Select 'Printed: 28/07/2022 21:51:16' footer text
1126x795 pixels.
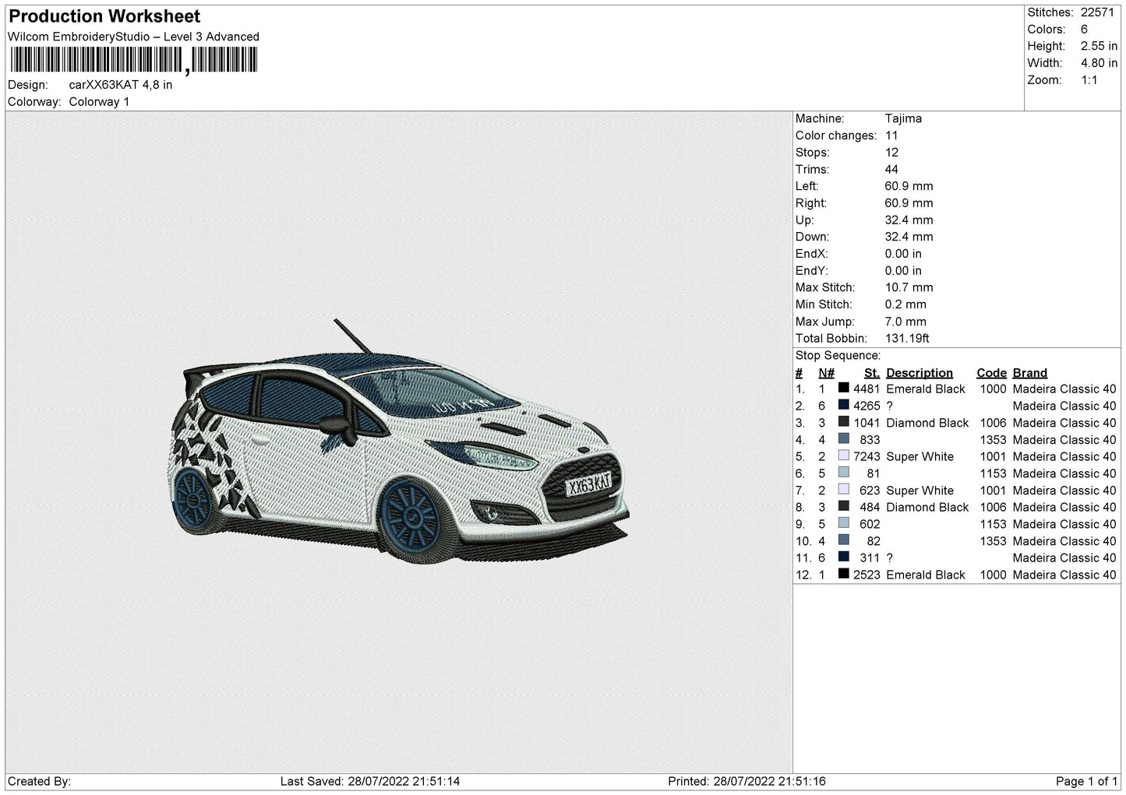pyautogui.click(x=747, y=781)
